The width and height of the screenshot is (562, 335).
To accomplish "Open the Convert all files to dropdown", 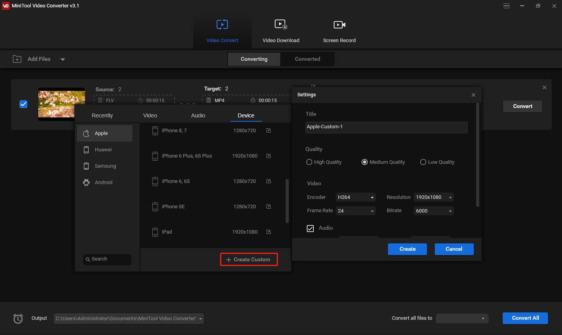I will pos(462,319).
